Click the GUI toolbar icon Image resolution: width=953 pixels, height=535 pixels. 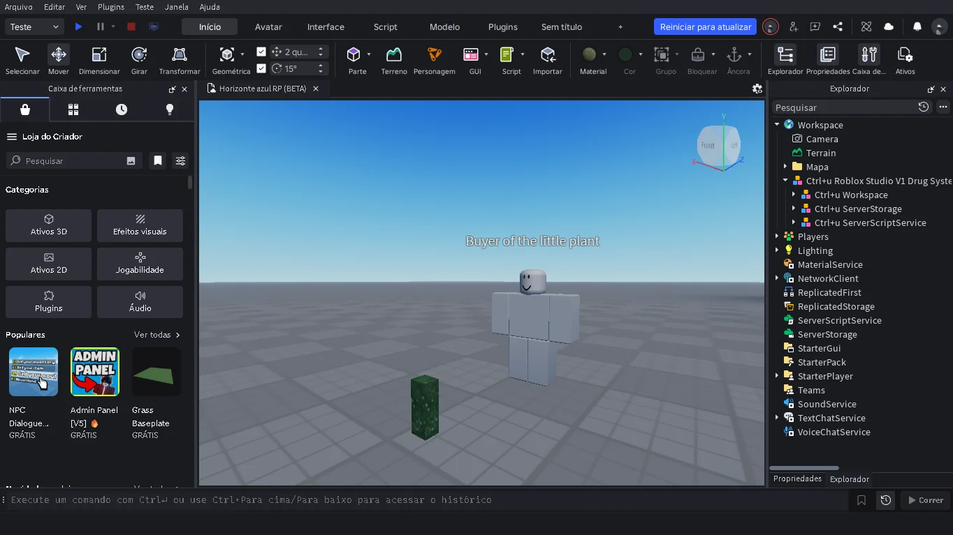coord(471,55)
